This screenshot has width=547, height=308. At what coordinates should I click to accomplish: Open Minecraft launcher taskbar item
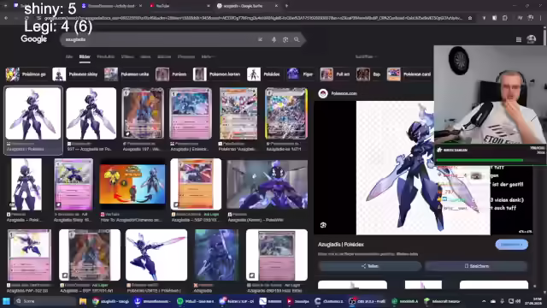pos(443,301)
